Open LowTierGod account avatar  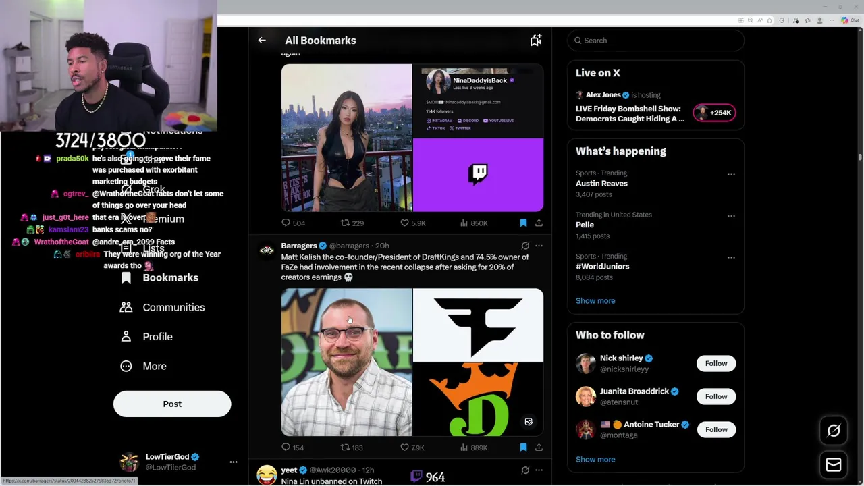[129, 462]
